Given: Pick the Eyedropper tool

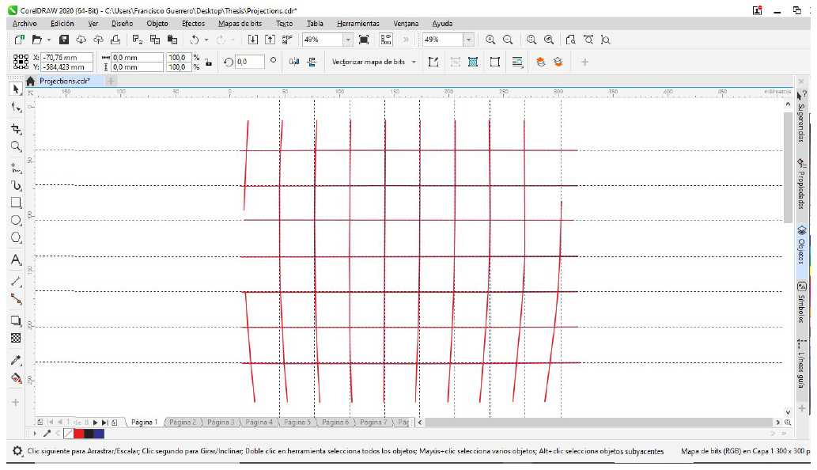Looking at the screenshot, I should tap(15, 359).
